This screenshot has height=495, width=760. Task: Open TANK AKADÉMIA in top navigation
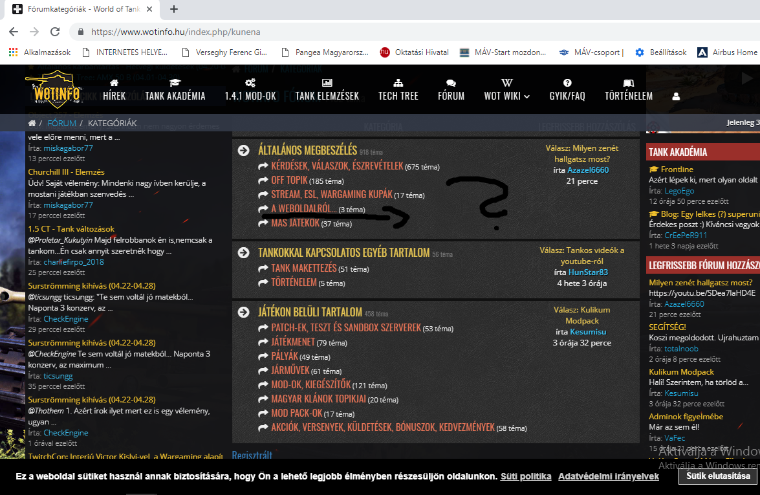point(175,90)
